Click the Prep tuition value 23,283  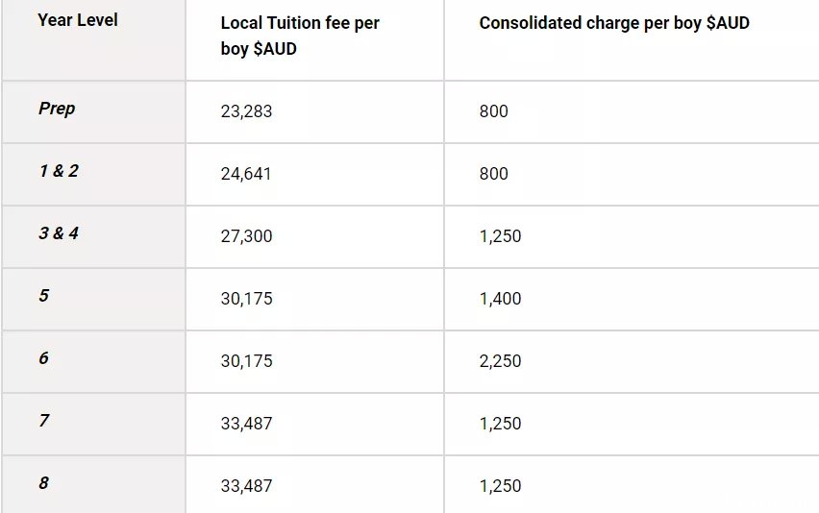pos(246,111)
